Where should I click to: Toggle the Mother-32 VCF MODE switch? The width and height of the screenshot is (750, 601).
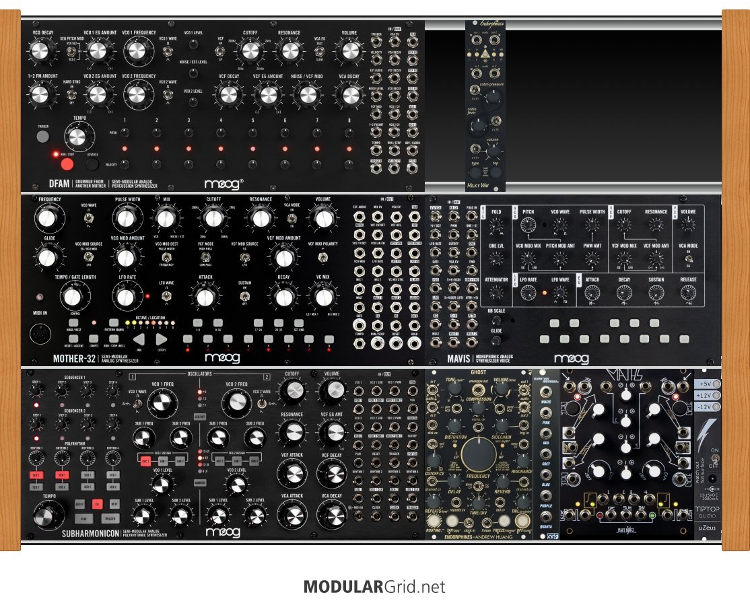pos(205,257)
